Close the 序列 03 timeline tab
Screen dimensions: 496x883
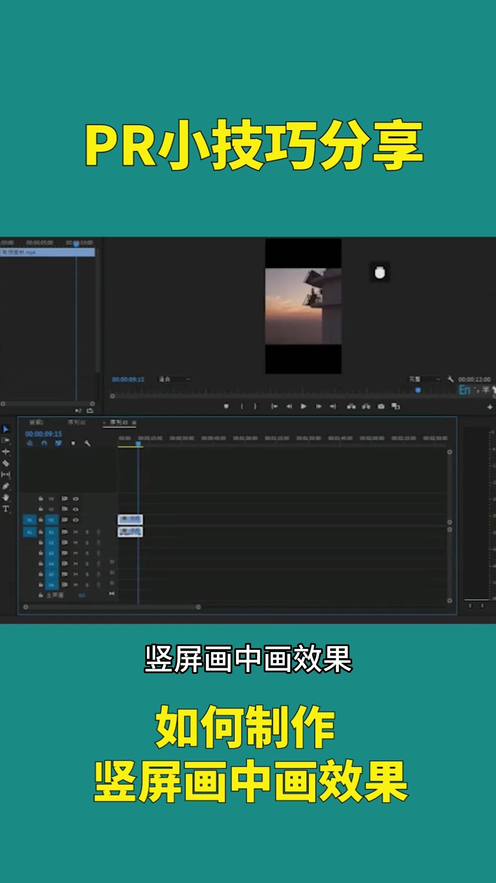pyautogui.click(x=104, y=423)
